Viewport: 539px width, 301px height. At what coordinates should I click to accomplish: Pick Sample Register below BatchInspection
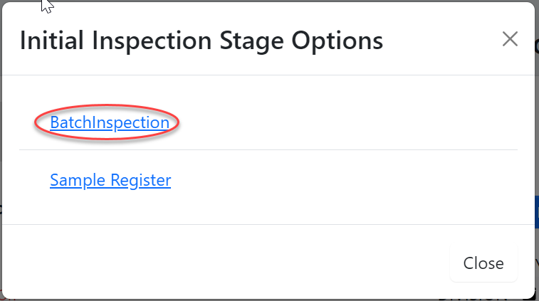[x=110, y=180]
